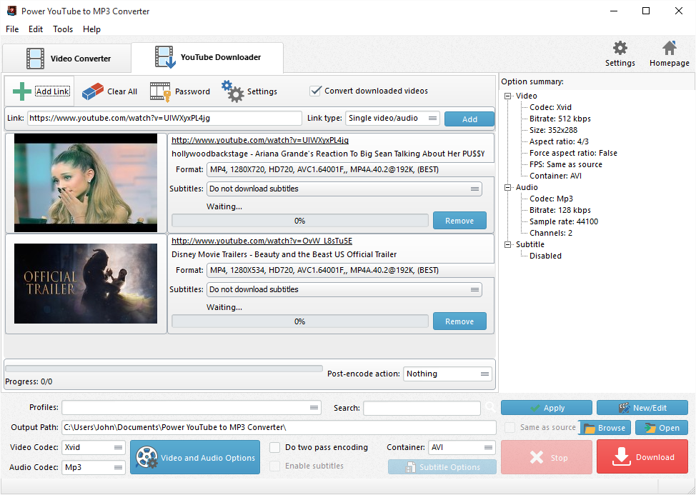Click the Homepage house icon

(670, 48)
